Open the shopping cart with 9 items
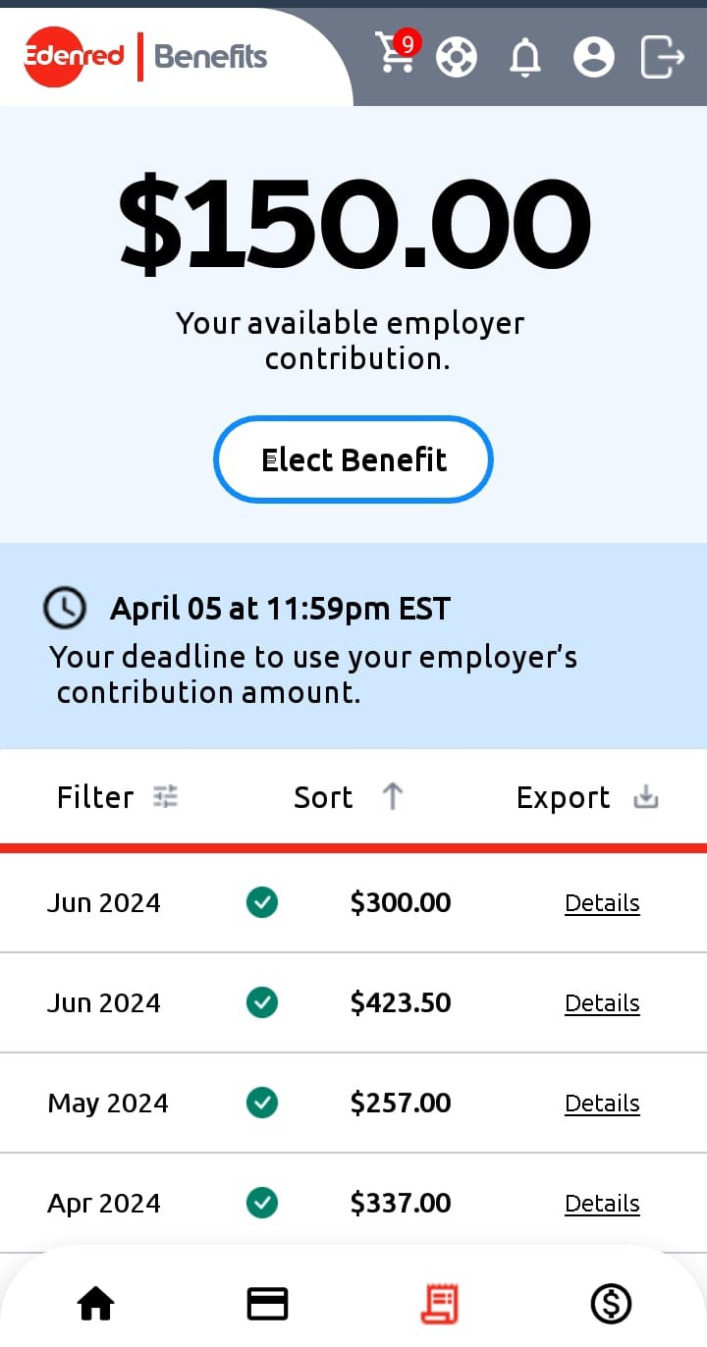Screen dimensions: 707x1347 click(x=397, y=54)
